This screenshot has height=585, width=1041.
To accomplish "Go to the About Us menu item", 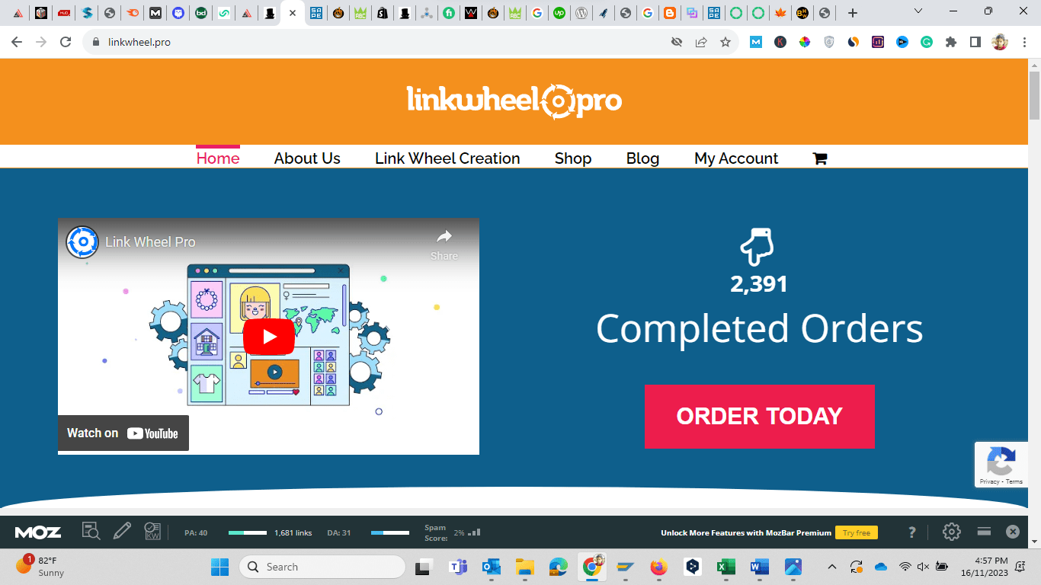I will point(307,158).
